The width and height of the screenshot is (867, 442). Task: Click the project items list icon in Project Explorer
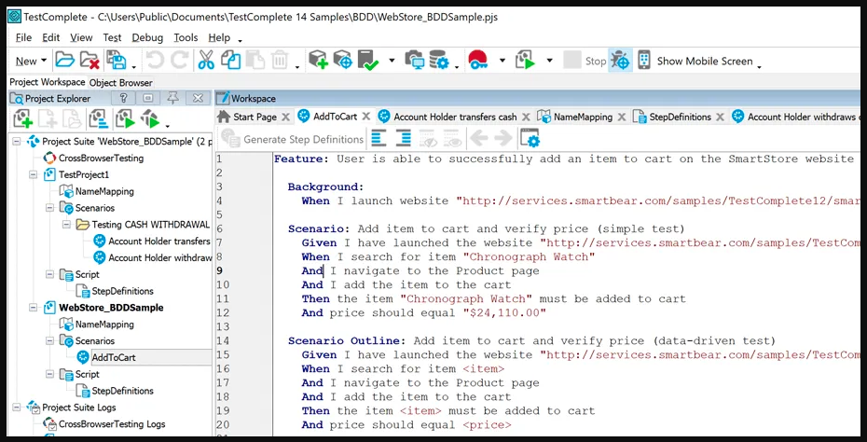(99, 118)
